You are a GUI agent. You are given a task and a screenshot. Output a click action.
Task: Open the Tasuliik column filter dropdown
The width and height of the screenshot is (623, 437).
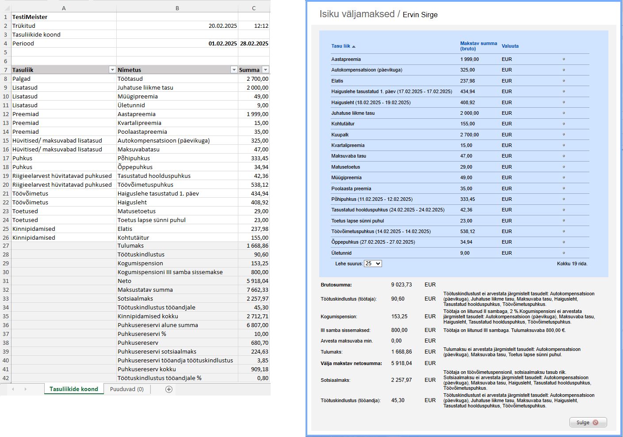click(112, 70)
